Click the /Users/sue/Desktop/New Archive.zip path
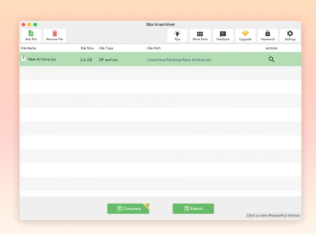The height and width of the screenshot is (234, 316). tap(179, 60)
